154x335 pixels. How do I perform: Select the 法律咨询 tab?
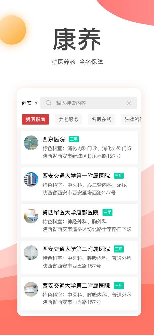coord(131,119)
